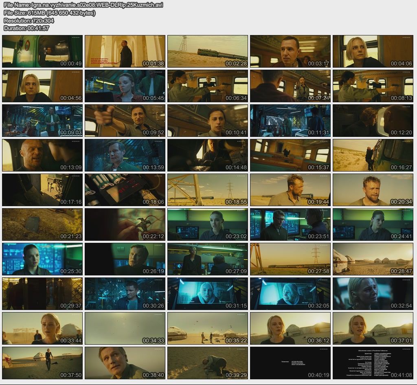Select the frame marked 00:08:13
This screenshot has width=417, height=385.
click(x=373, y=86)
